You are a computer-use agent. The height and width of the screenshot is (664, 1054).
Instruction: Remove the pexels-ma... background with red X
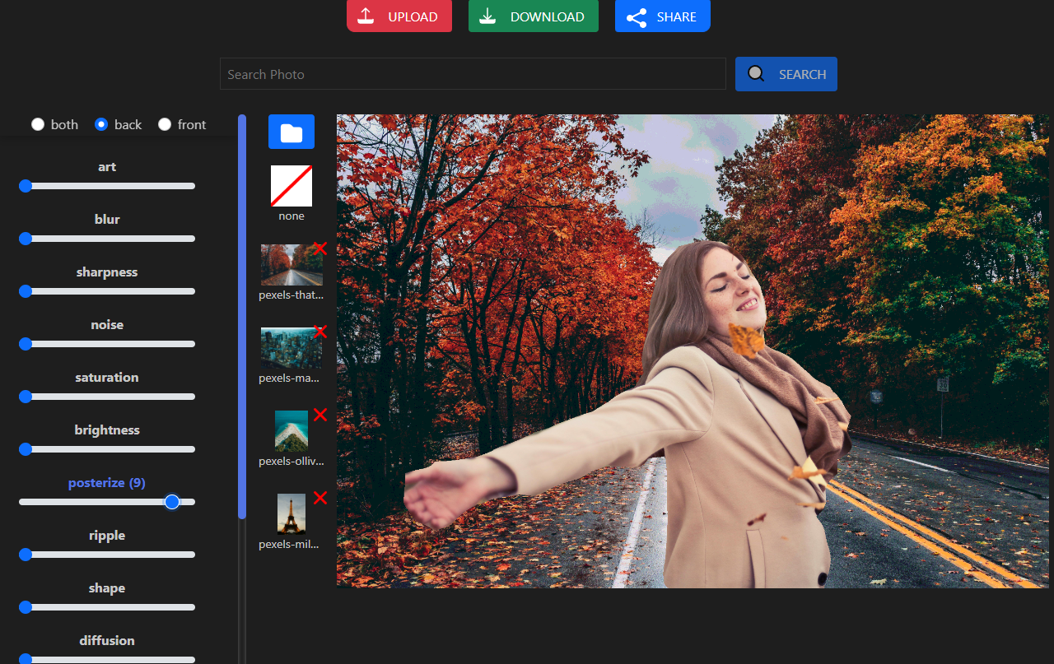coord(320,332)
